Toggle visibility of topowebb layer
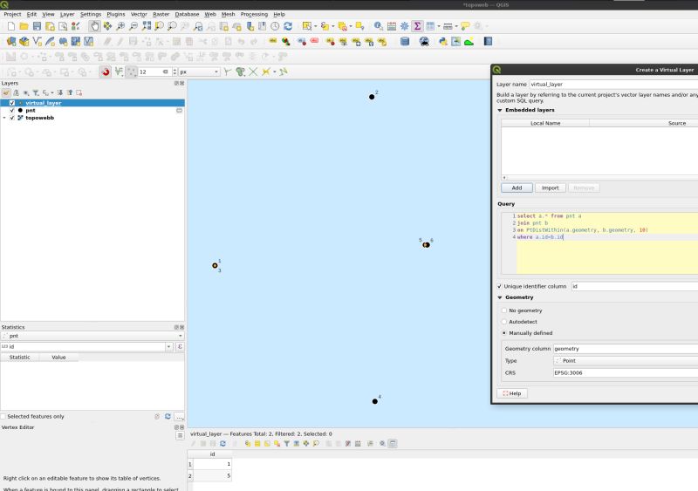 tap(12, 118)
